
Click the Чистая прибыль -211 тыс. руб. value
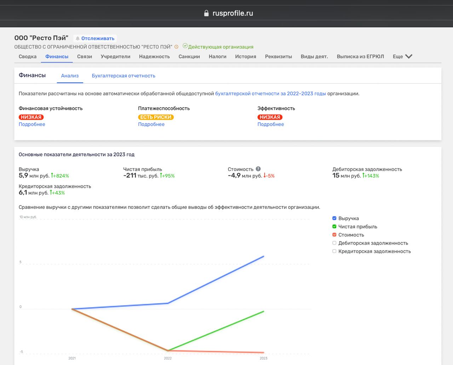(141, 175)
